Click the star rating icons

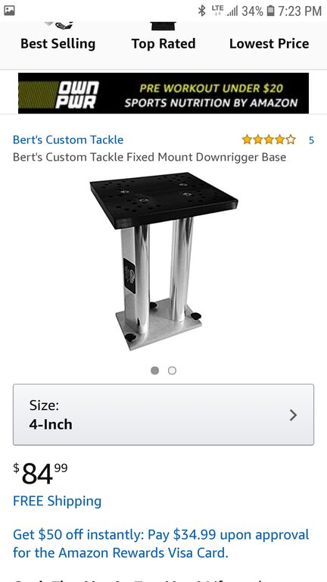(269, 140)
